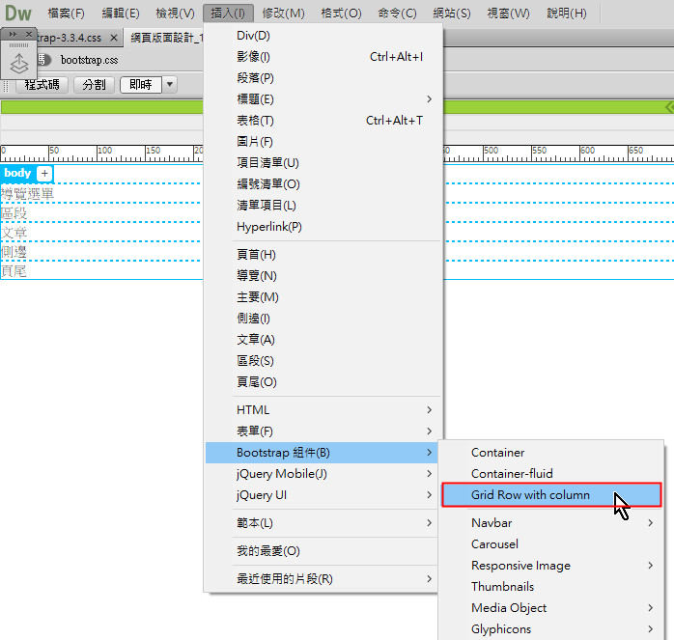Select Carousel in Bootstrap submenu
Viewport: 674px width, 640px height.
[551, 544]
